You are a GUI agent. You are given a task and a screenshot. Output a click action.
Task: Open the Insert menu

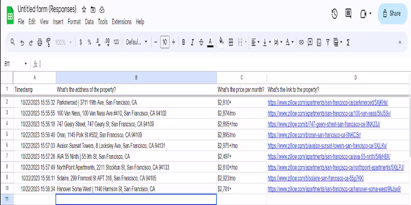[58, 22]
